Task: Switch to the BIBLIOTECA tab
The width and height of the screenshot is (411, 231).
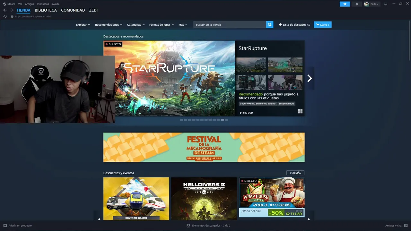Action: [46, 10]
